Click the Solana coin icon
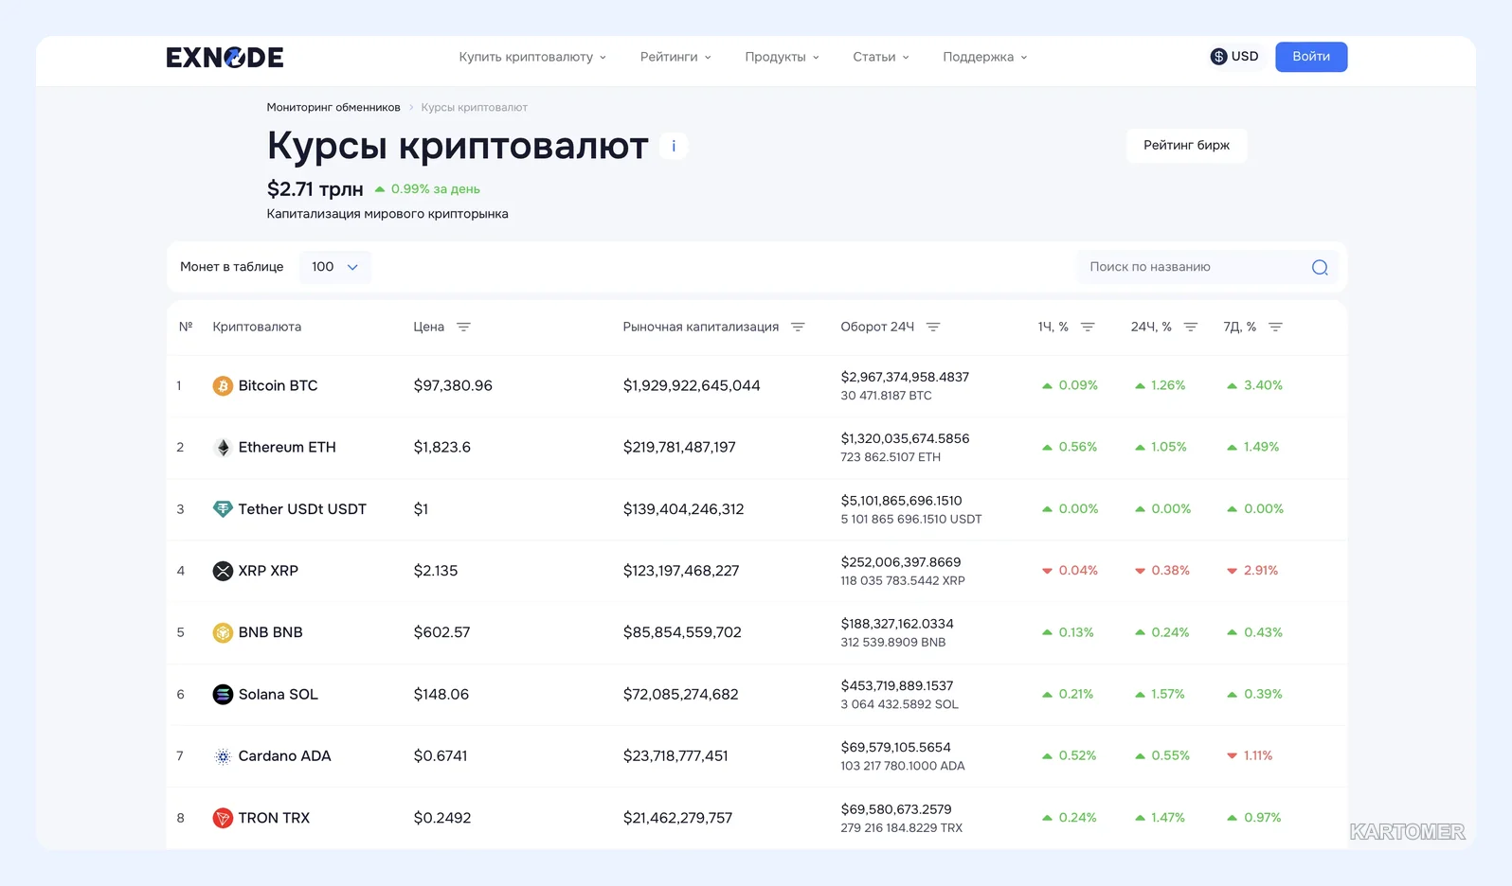This screenshot has height=886, width=1512. pyautogui.click(x=223, y=695)
